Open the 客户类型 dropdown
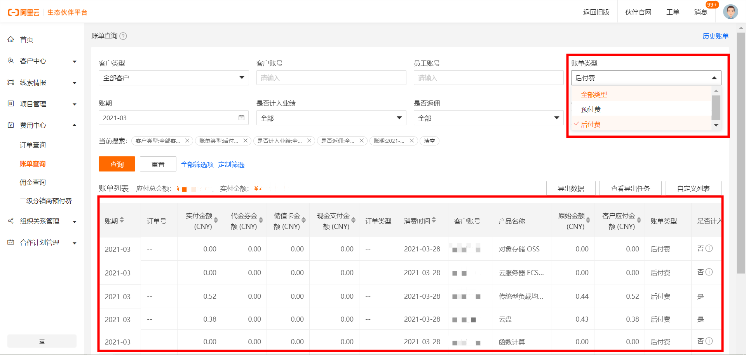746x355 pixels. click(174, 78)
